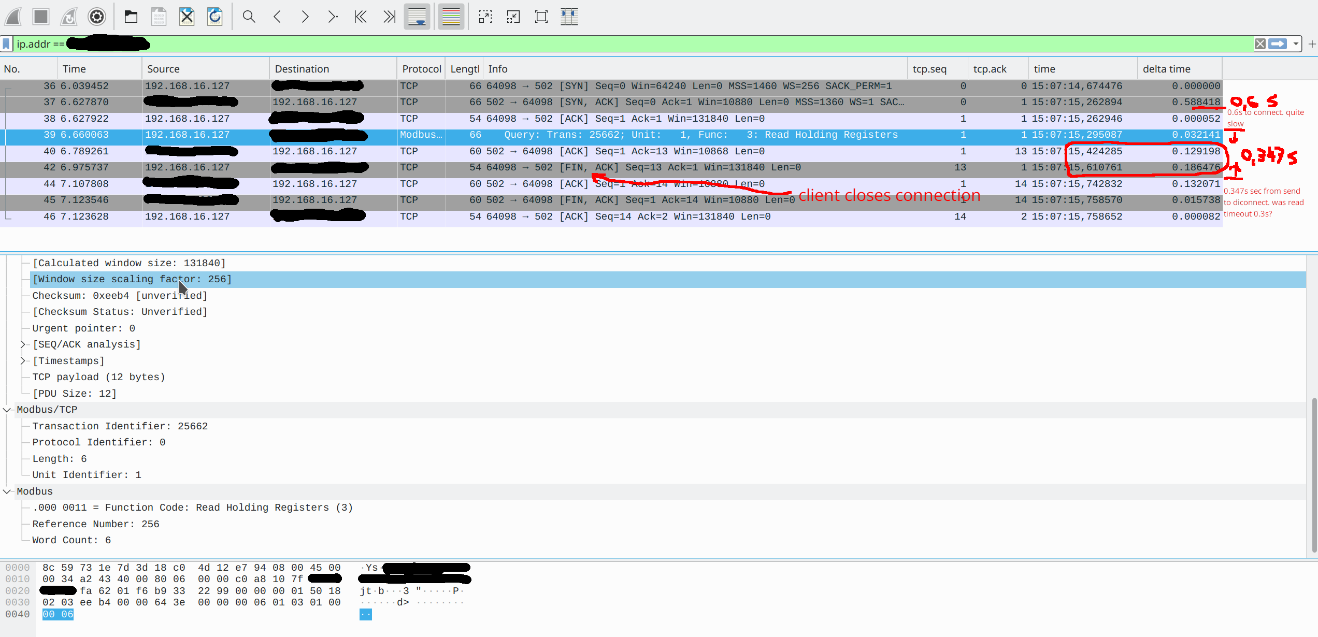Expand the SEQ/ACK analysis tree node
The image size is (1318, 637).
click(x=23, y=344)
